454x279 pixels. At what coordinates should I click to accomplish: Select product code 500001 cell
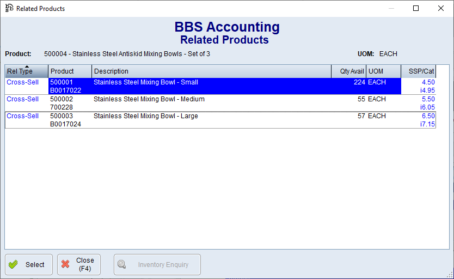pos(62,82)
